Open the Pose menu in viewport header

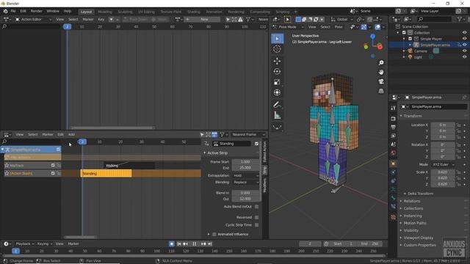tap(339, 27)
